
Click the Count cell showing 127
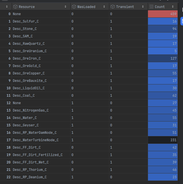(163, 58)
